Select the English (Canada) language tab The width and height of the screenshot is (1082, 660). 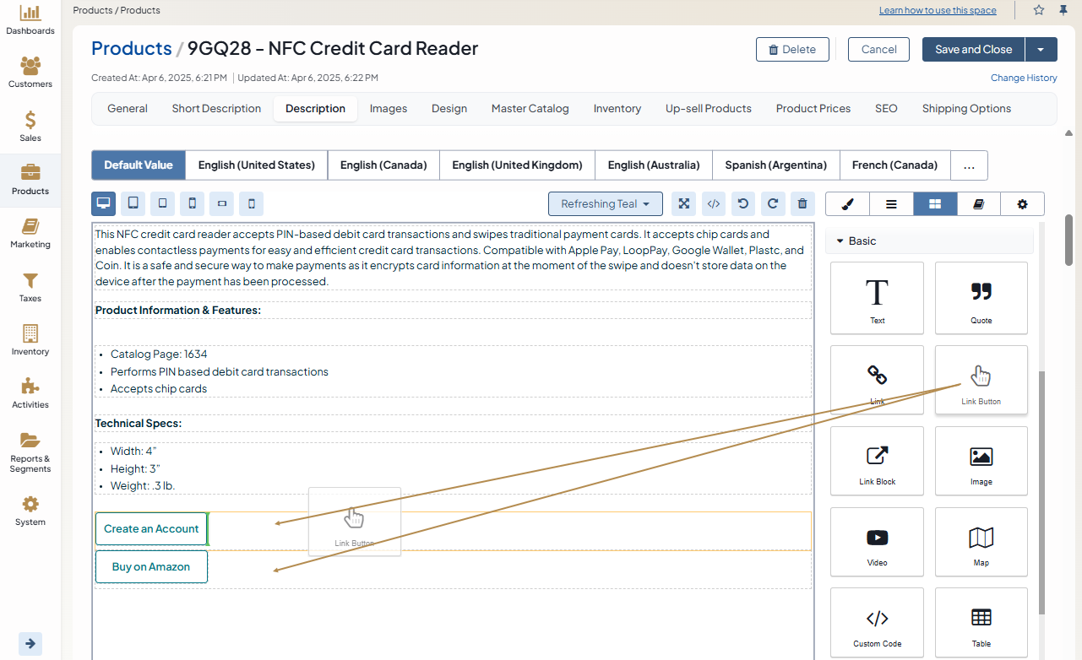(x=383, y=165)
